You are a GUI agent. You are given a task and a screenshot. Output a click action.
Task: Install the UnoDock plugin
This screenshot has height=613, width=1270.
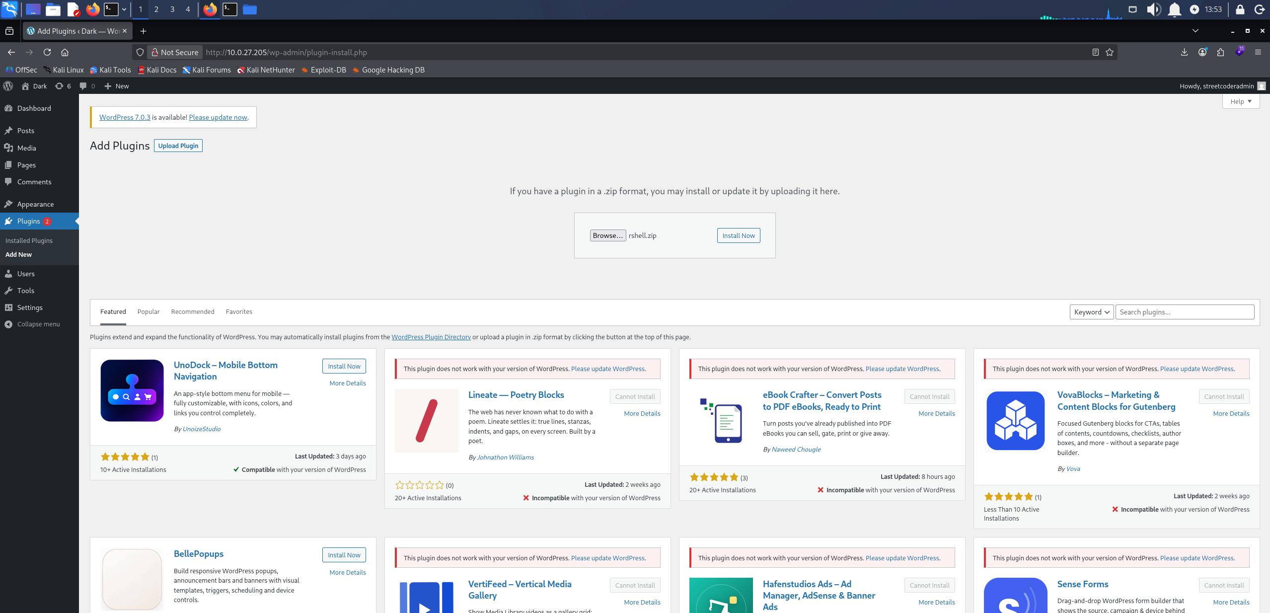tap(344, 366)
